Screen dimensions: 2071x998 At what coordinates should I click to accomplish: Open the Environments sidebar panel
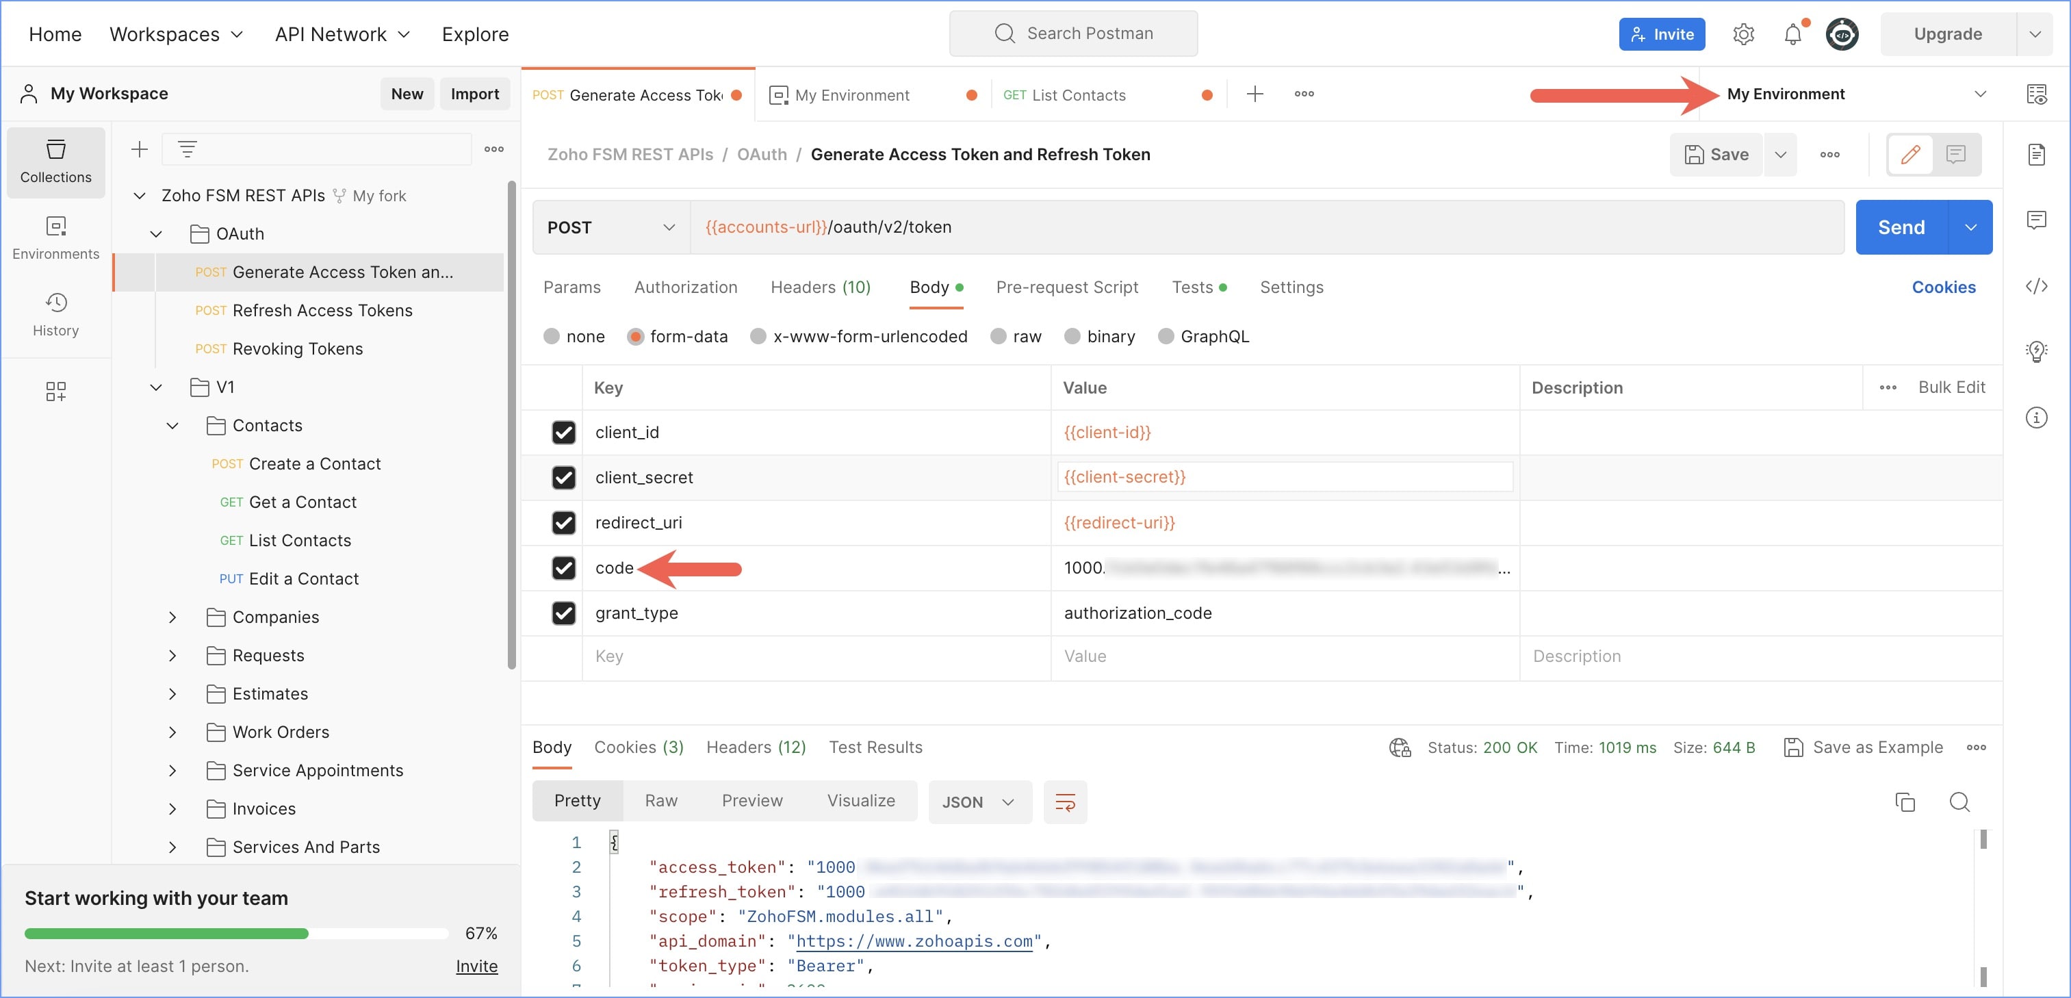(x=55, y=238)
